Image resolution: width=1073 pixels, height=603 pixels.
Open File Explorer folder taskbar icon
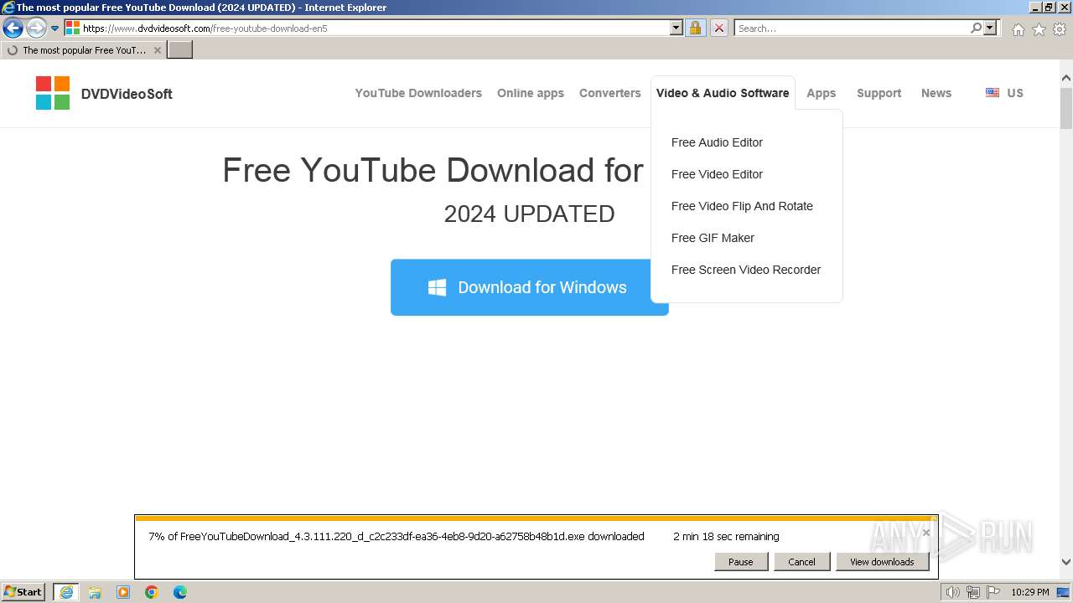(95, 592)
